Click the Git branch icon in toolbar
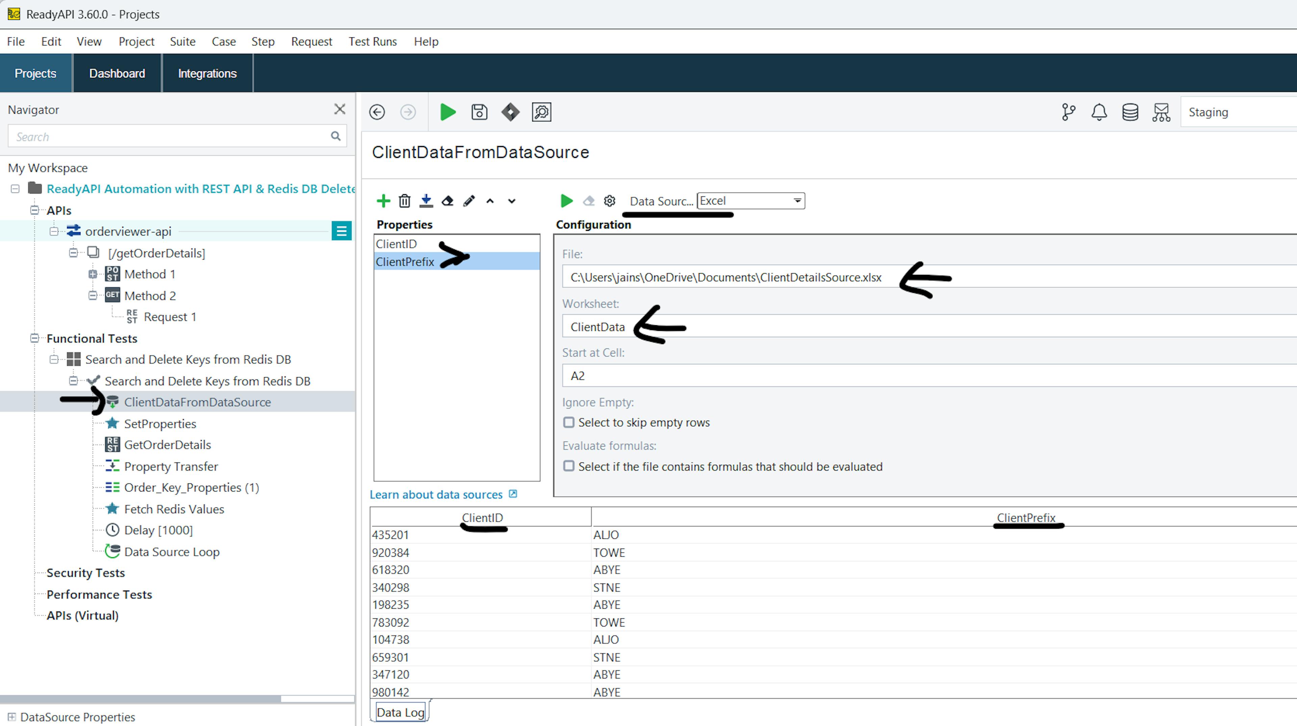Screen dimensions: 1297x726 tap(1068, 112)
